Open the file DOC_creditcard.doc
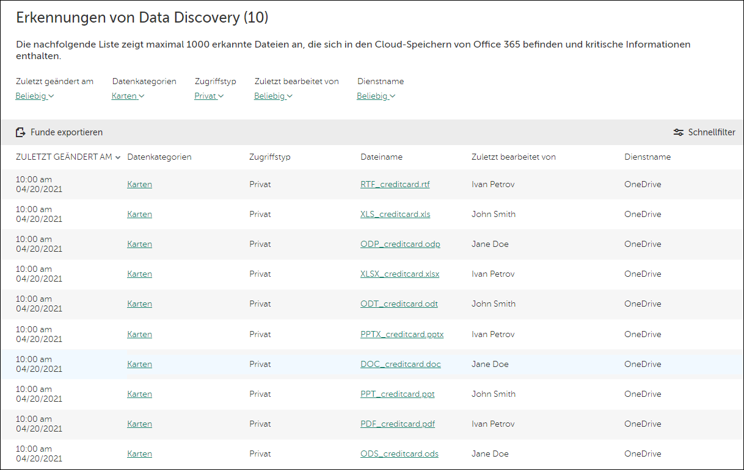This screenshot has width=744, height=470. click(x=401, y=364)
